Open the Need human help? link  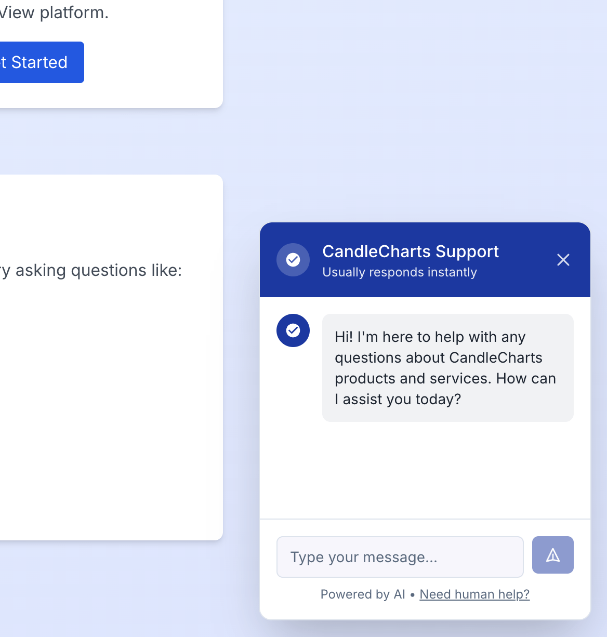coord(474,594)
